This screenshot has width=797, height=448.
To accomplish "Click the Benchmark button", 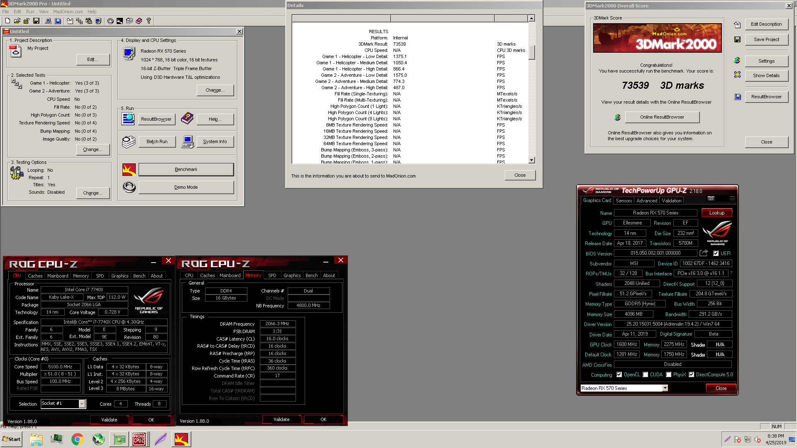I will point(186,170).
